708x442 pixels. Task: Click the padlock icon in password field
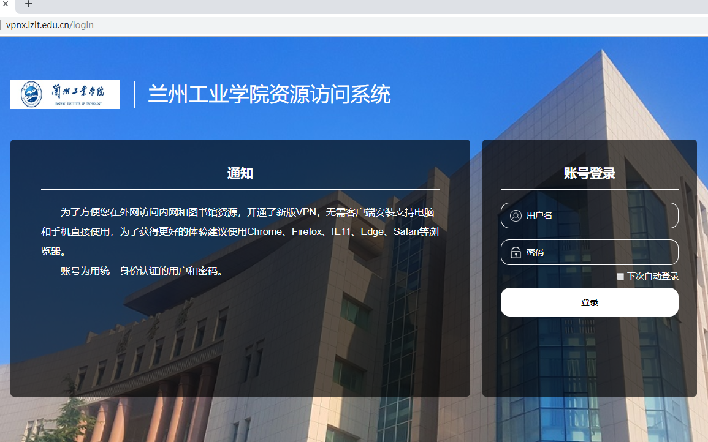point(516,252)
